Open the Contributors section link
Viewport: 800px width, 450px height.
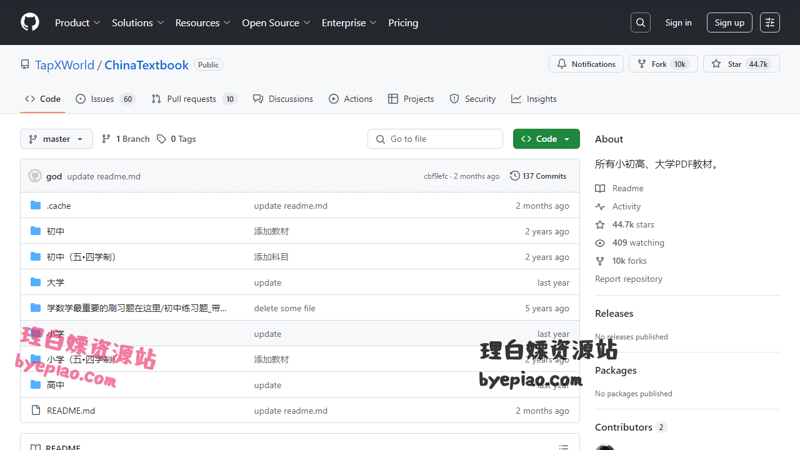(631, 427)
